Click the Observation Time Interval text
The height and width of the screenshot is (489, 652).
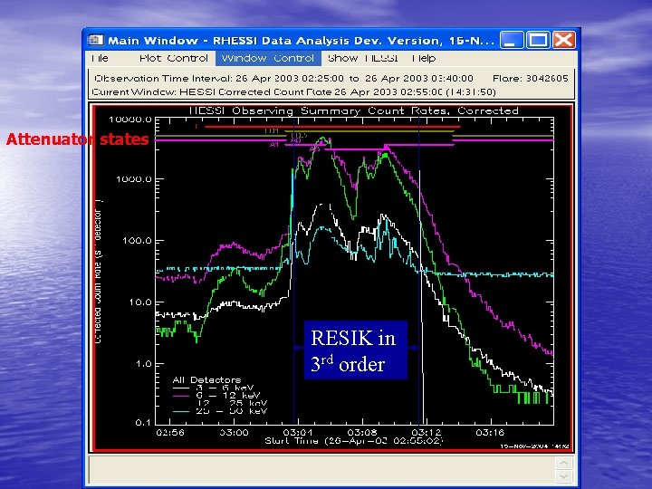(283, 78)
